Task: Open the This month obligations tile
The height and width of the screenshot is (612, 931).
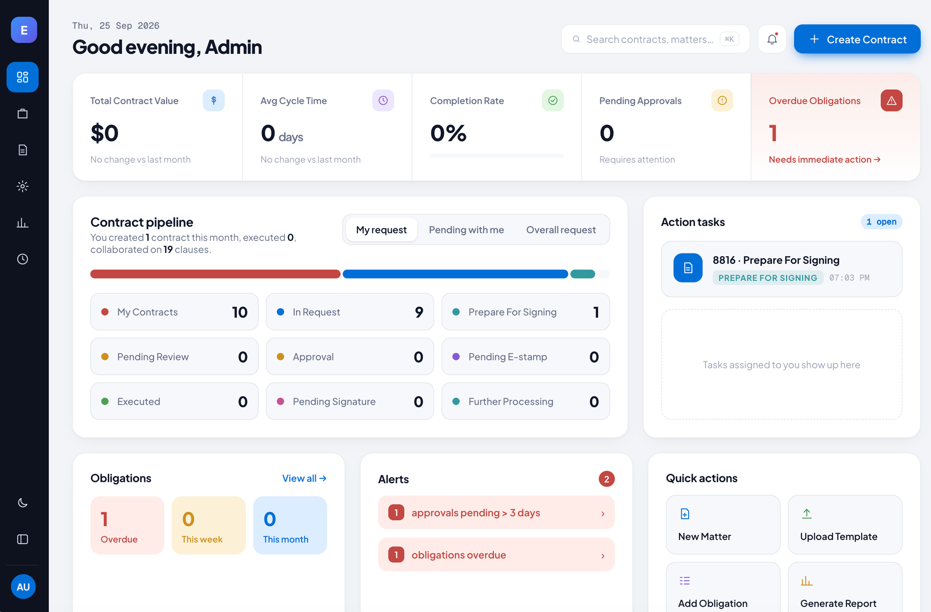Action: coord(290,525)
